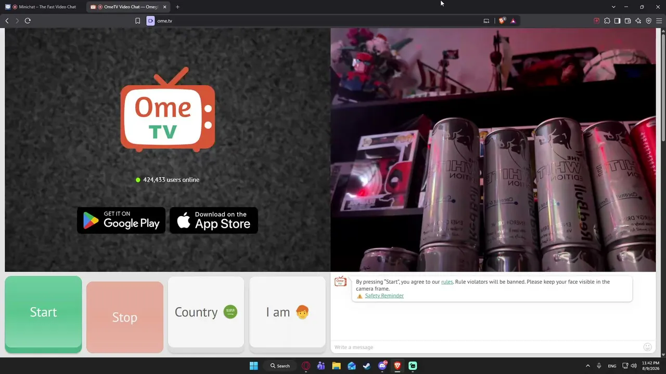Open the Leo AI sparkle icon

pyautogui.click(x=638, y=21)
